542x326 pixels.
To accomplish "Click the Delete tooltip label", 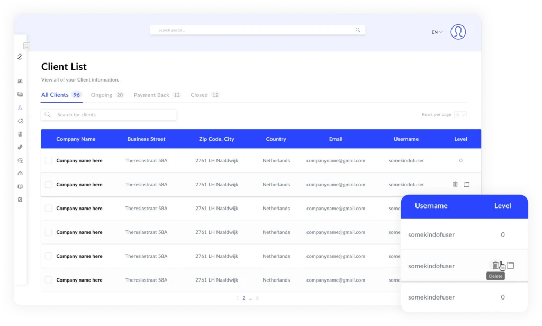I will tap(495, 276).
